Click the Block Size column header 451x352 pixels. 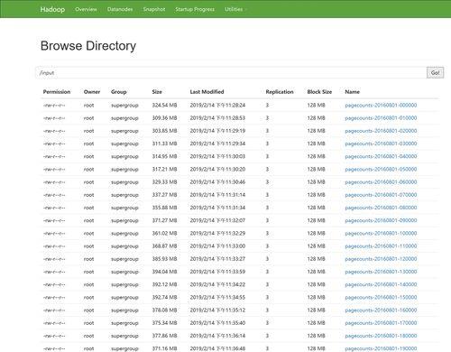(319, 92)
